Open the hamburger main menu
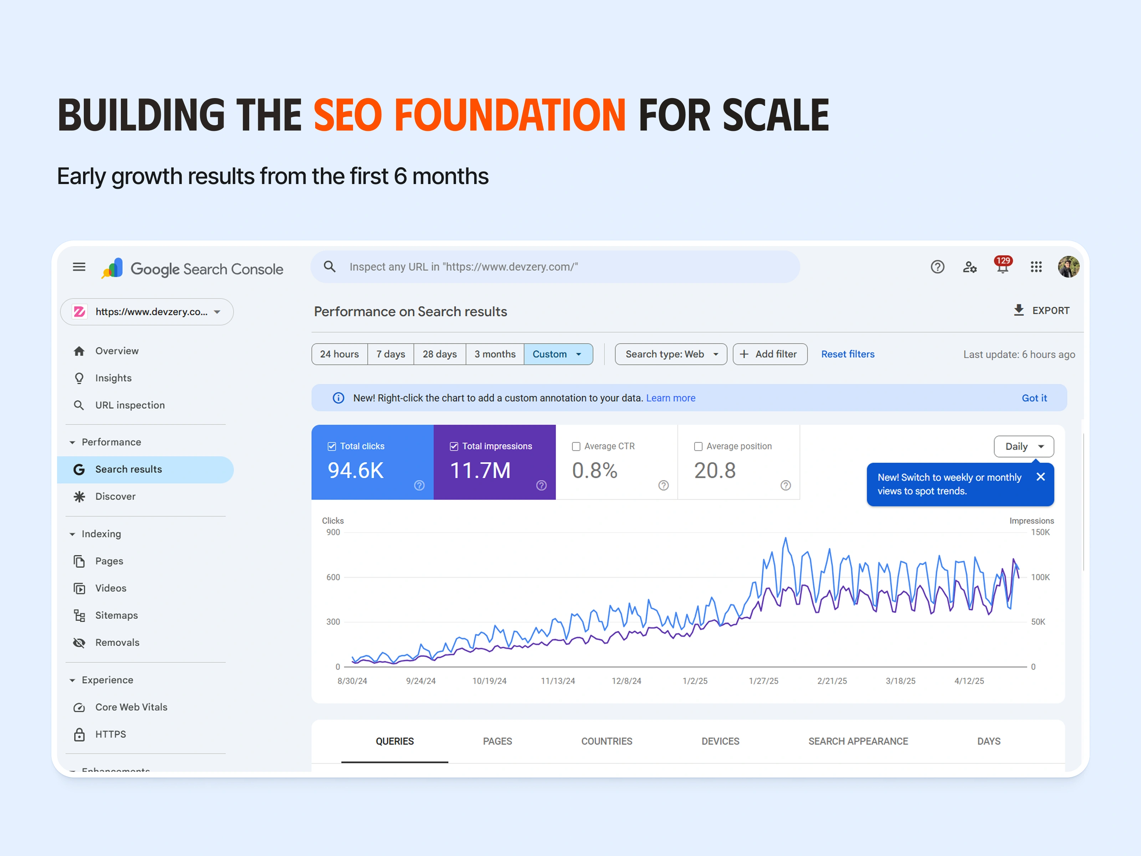Image resolution: width=1141 pixels, height=856 pixels. (x=79, y=267)
